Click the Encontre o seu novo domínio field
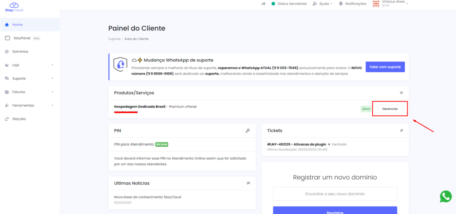The image size is (456, 214). pyautogui.click(x=335, y=193)
